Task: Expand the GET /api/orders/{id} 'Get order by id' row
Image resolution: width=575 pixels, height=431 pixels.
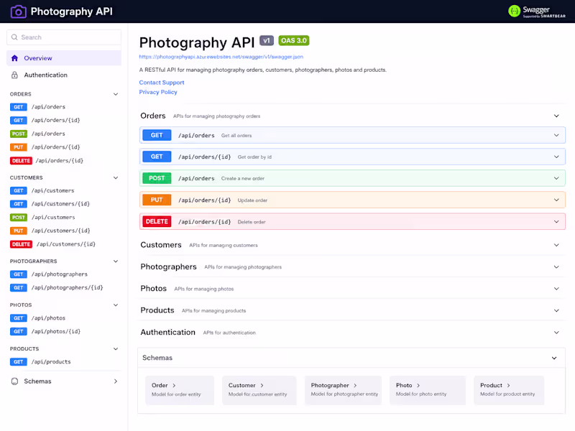Action: pos(352,157)
